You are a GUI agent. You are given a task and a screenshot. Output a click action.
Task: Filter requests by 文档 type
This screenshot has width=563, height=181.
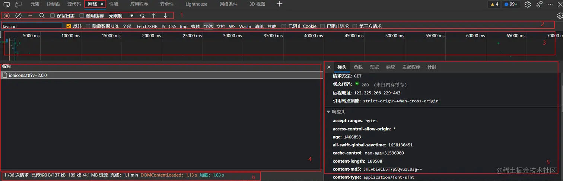tap(221, 26)
